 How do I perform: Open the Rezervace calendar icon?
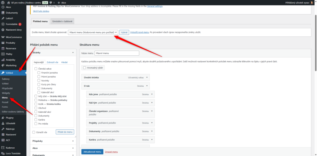click(3, 48)
